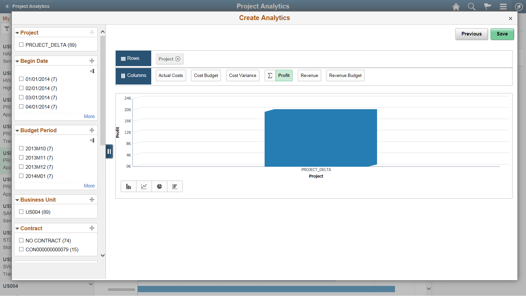Image resolution: width=526 pixels, height=296 pixels.
Task: Open notifications via the flag icon
Action: click(x=488, y=7)
